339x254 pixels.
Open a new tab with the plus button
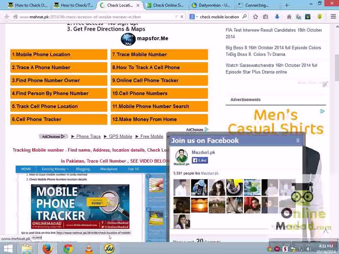click(x=287, y=5)
